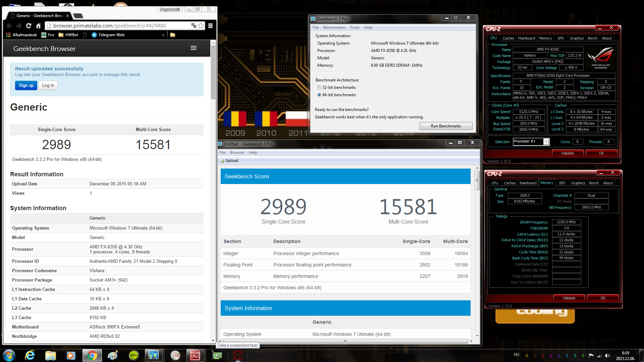Click the Geekbench Browser header title link
Screen dimensions: 644x362
pyautogui.click(x=44, y=49)
